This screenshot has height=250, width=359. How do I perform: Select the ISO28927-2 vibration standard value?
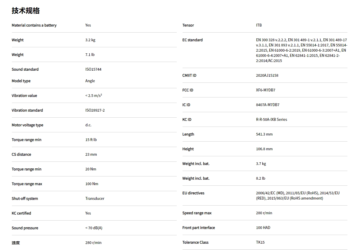click(95, 110)
